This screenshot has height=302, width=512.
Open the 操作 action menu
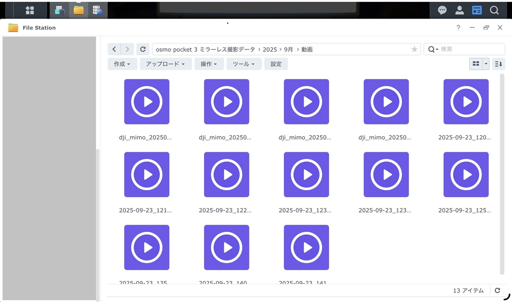tap(208, 64)
